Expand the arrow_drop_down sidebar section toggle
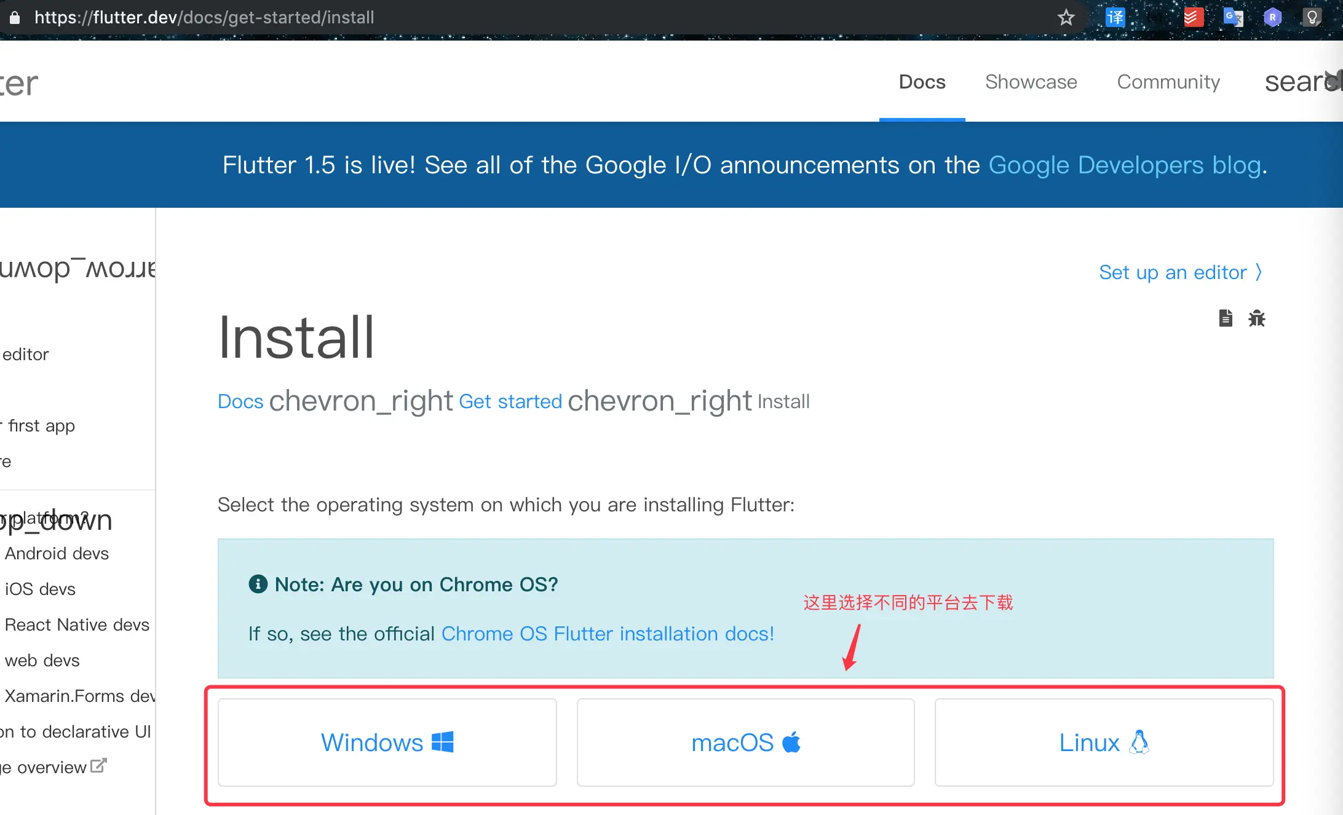 coord(77,269)
